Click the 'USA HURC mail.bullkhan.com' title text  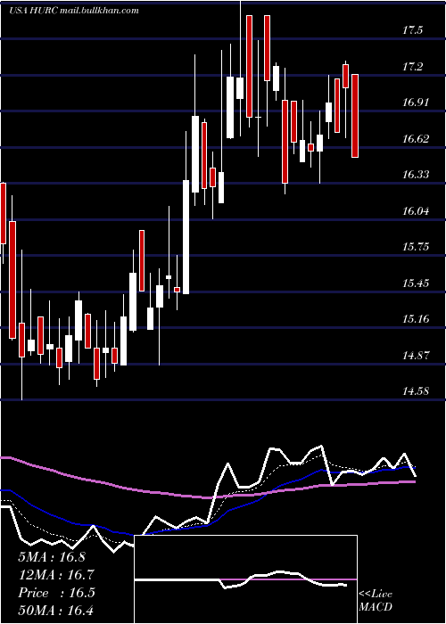point(74,11)
